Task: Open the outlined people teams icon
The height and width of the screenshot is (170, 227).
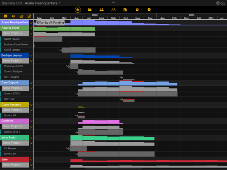Action: pos(113,10)
